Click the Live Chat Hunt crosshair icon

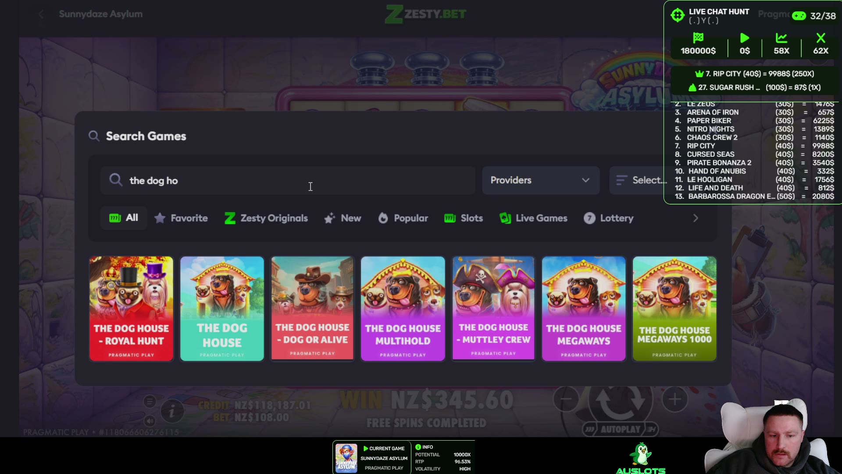[678, 15]
